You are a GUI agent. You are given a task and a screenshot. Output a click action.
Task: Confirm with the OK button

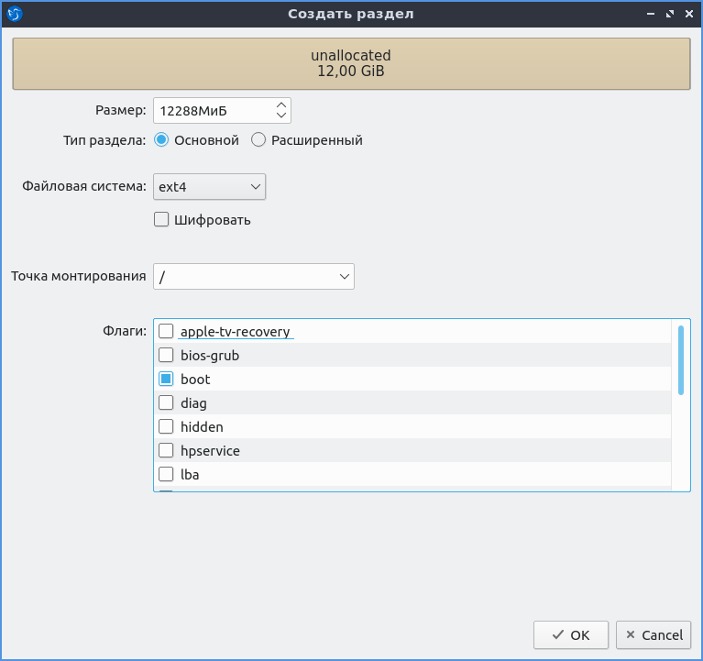pyautogui.click(x=571, y=635)
